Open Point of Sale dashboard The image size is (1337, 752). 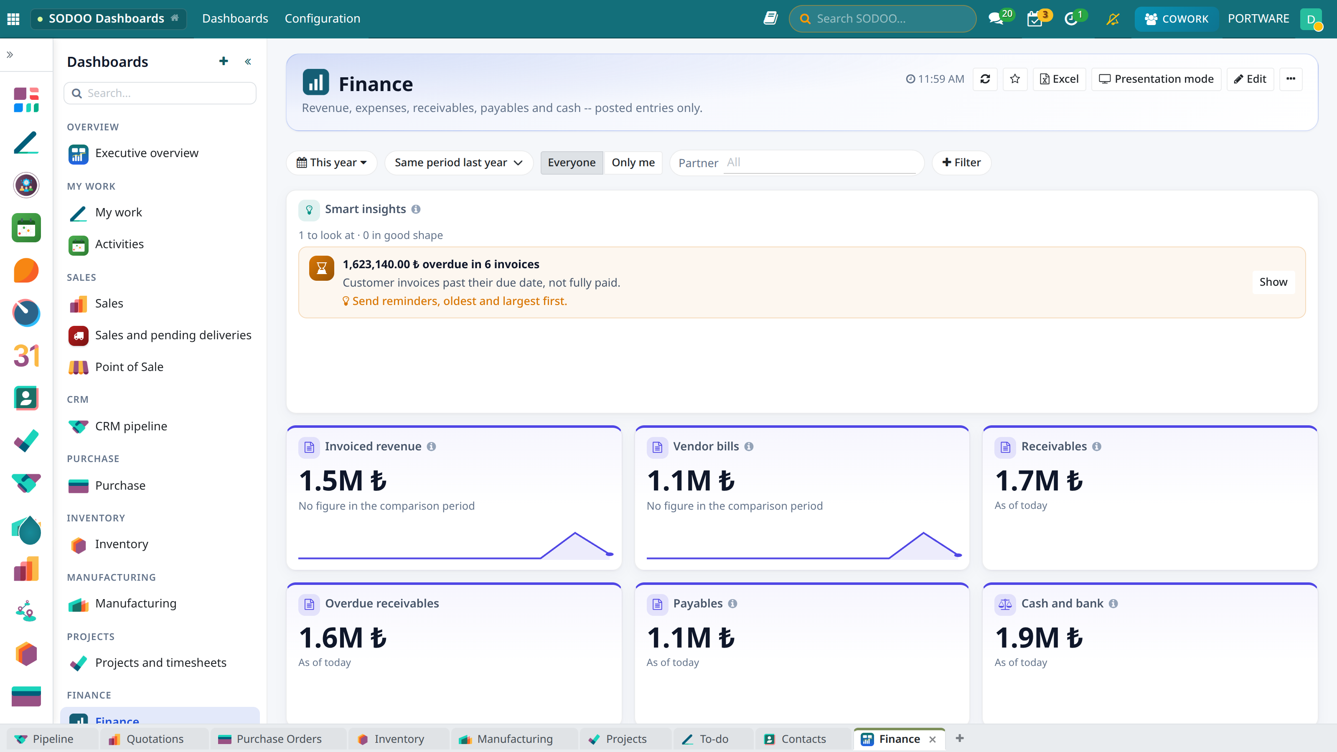pyautogui.click(x=160, y=367)
